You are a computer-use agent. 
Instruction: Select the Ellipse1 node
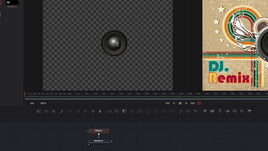pos(99,131)
